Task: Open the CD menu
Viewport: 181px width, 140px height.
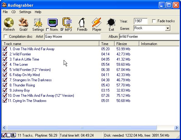Action: (x=13, y=12)
